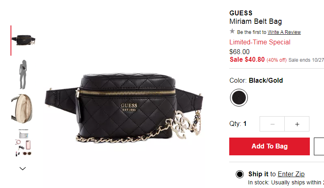Click the Sale $40.80 price text
Screen dimensions: 324x188
[247, 60]
